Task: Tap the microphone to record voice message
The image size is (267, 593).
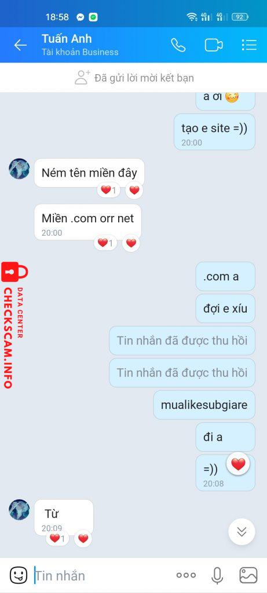Action: point(217,575)
